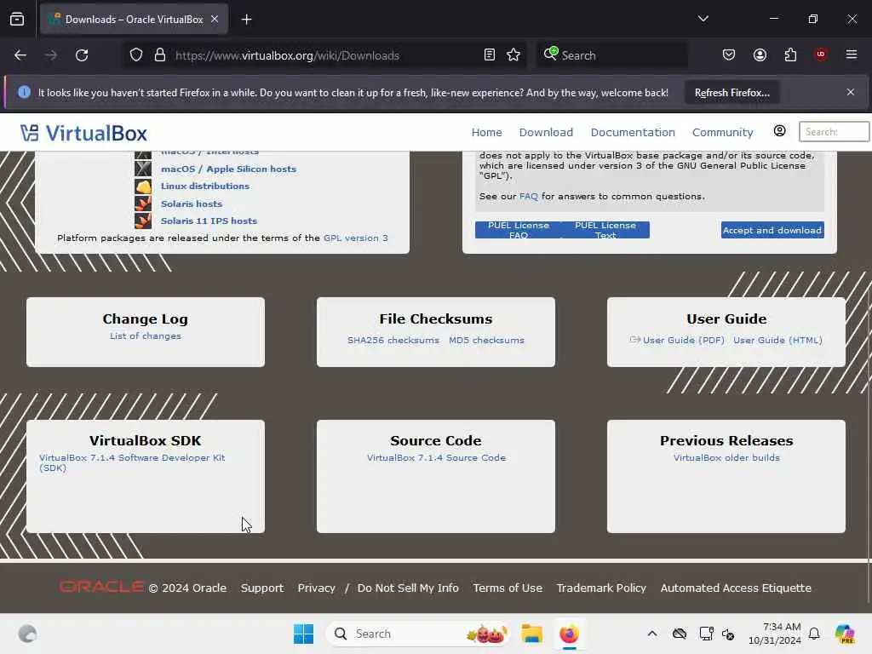Viewport: 872px width, 654px height.
Task: Open the tracking protection shield icon
Action: tap(136, 55)
